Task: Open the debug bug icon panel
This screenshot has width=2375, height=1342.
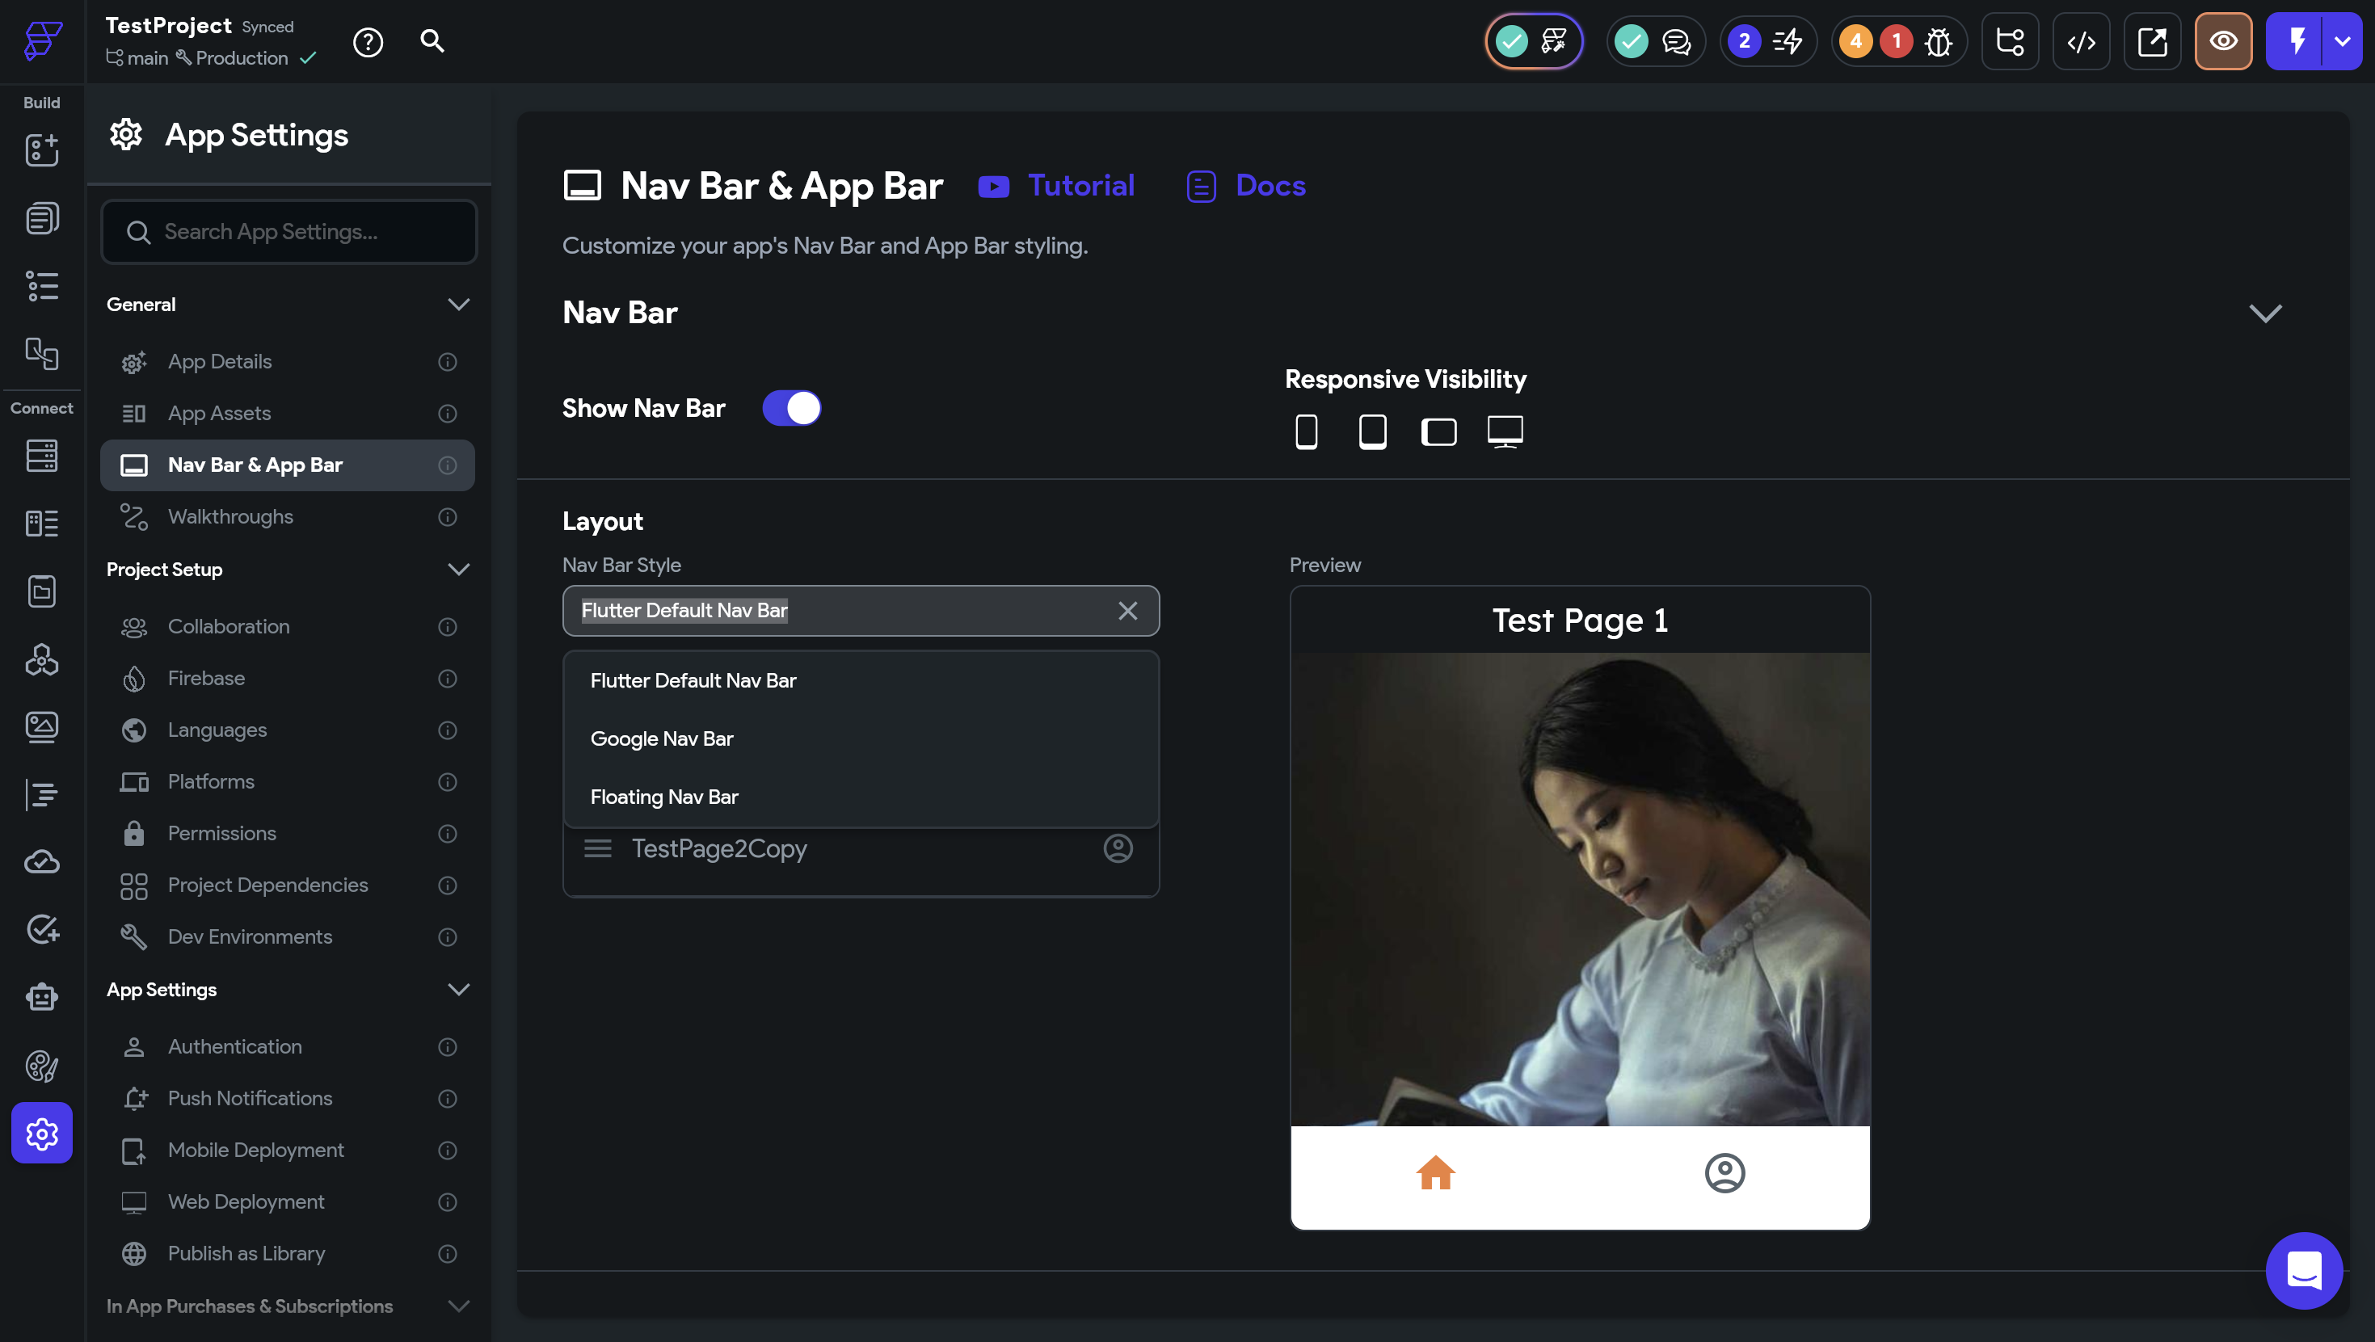Action: tap(1938, 42)
